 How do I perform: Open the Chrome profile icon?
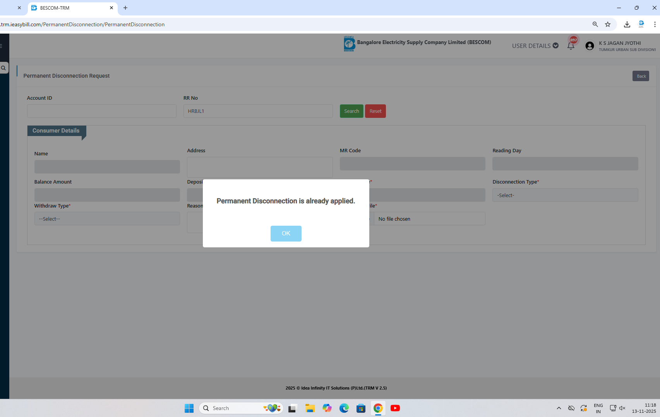point(641,24)
